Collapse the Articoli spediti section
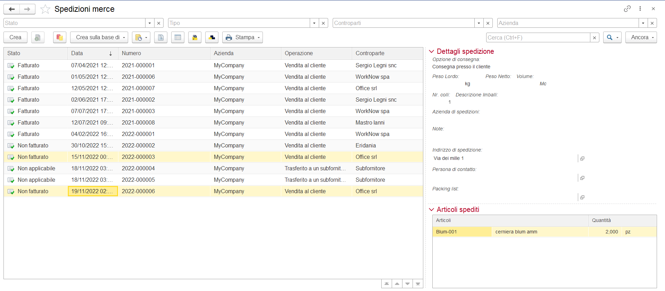Image resolution: width=665 pixels, height=291 pixels. click(x=432, y=209)
